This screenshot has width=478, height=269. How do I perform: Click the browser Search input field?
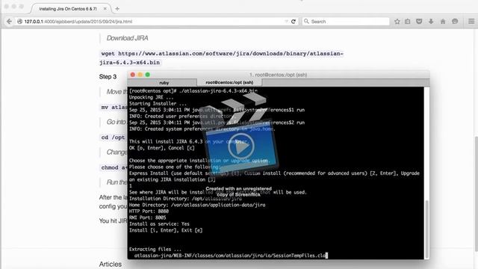pyautogui.click(x=346, y=22)
